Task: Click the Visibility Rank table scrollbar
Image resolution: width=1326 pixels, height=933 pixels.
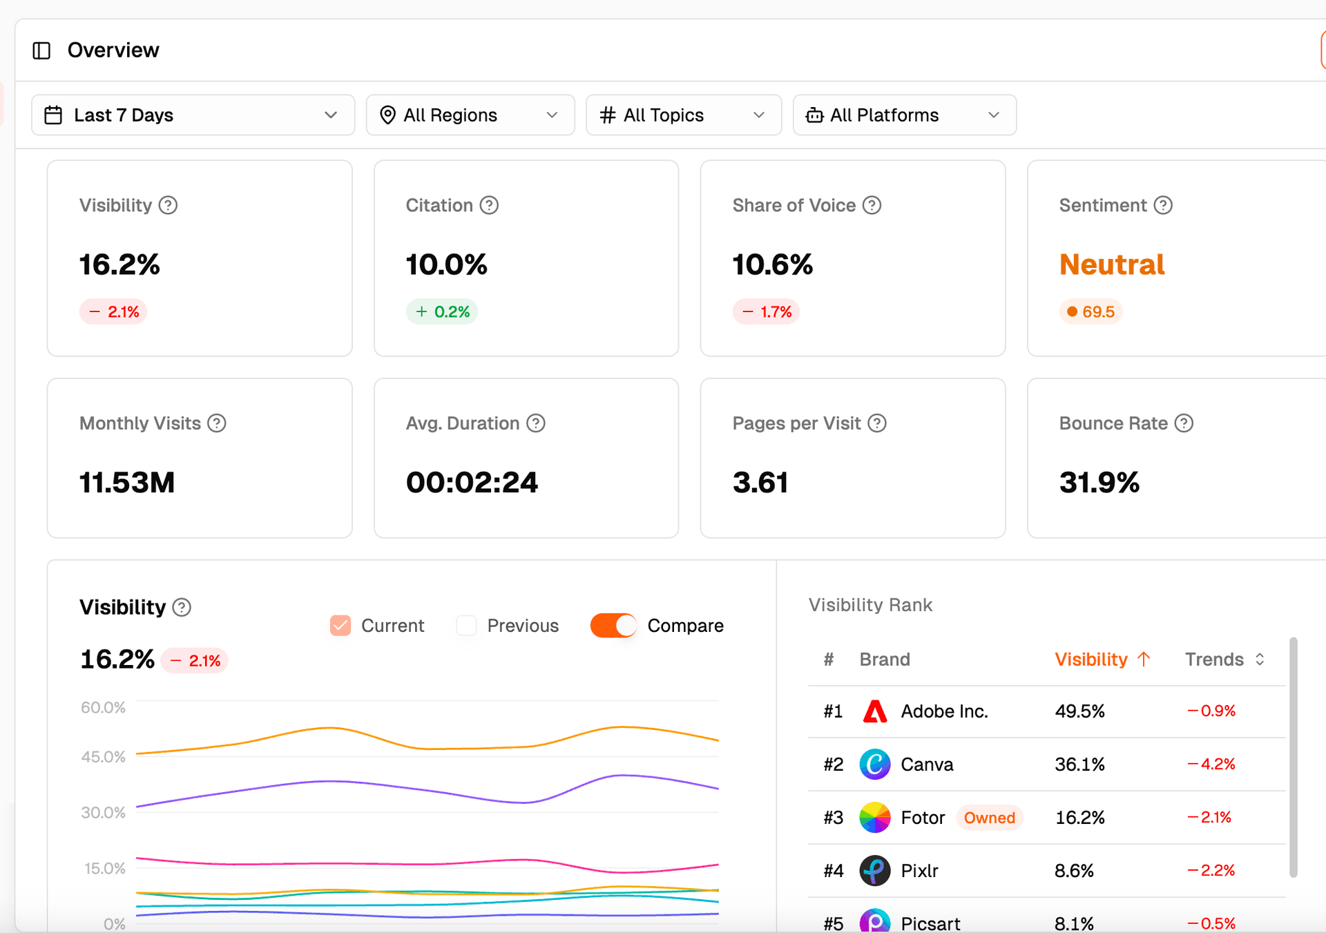Action: click(x=1294, y=757)
